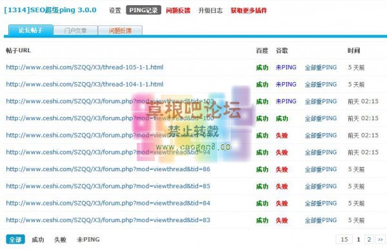Viewport: 387px width, 250px height.
Task: Click the 谷歌 column header
Action: (x=282, y=50)
